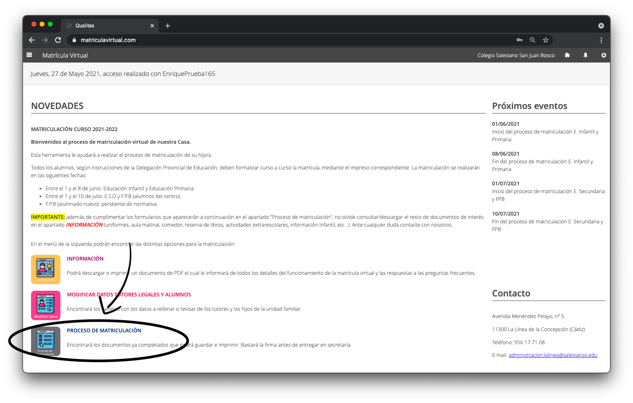Image resolution: width=633 pixels, height=403 pixels.
Task: Click the Matrícula Virtual title
Action: pyautogui.click(x=65, y=55)
